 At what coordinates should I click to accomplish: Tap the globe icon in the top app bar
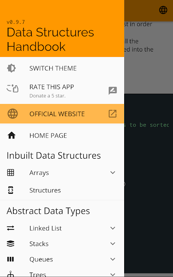point(163,10)
